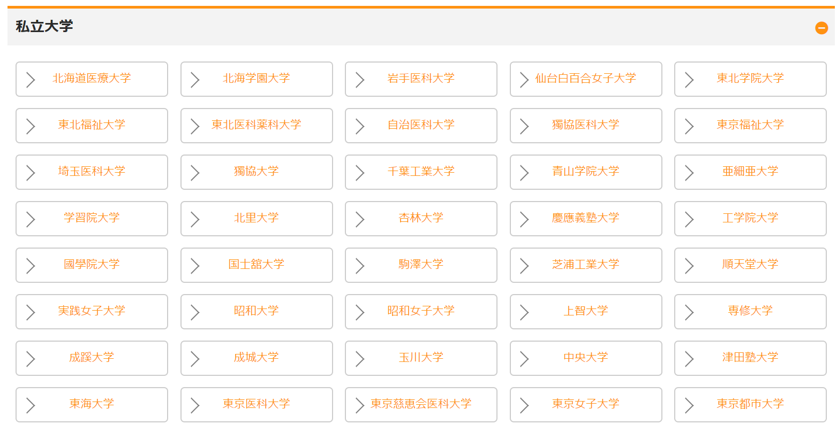Screen dimensions: 837x432
Task: Click the arrow icon next to 駒澤大学
Action: [x=360, y=265]
